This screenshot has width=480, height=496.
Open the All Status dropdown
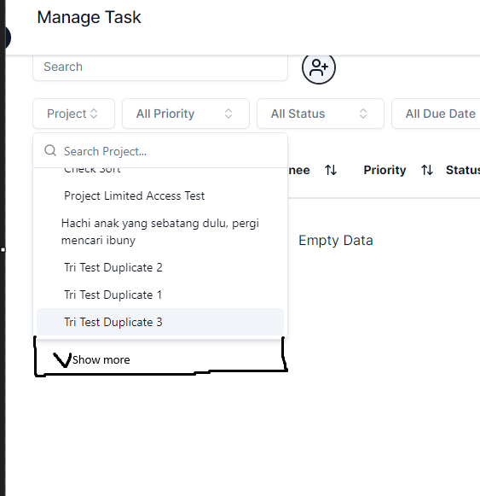pos(321,114)
